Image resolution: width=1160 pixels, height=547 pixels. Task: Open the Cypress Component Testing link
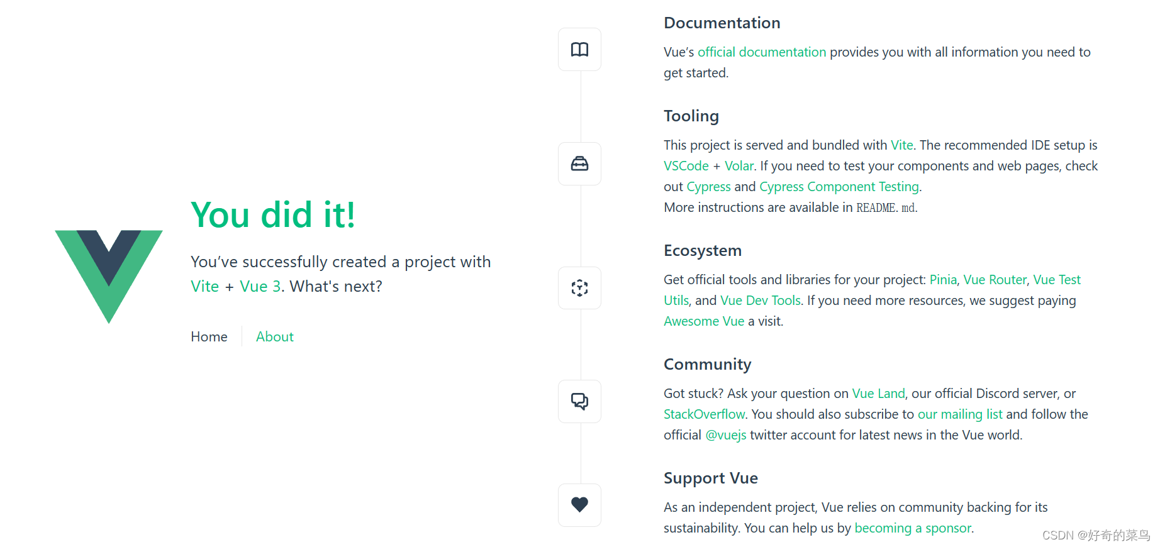[x=839, y=186]
